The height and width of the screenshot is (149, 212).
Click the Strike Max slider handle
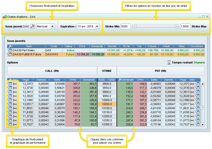point(177,26)
